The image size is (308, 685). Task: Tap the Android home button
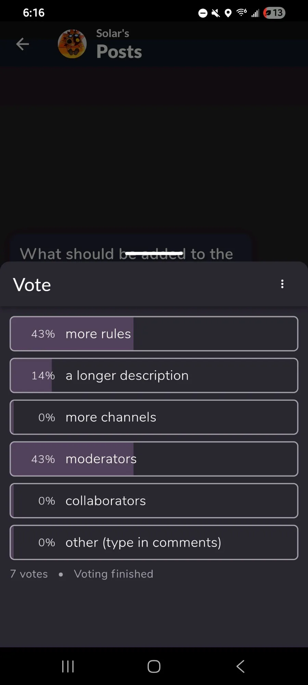coord(154,667)
